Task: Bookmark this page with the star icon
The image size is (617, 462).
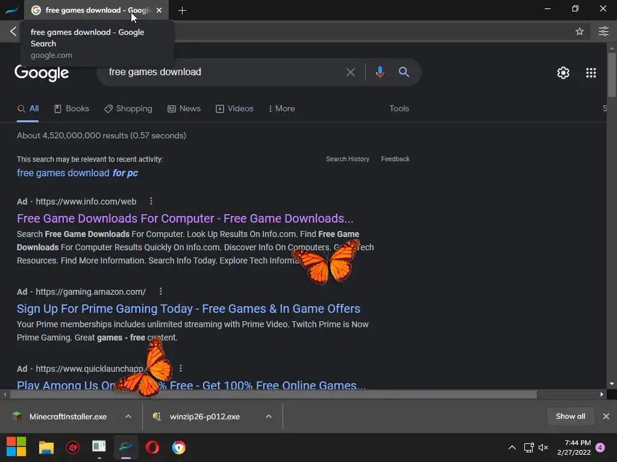Action: click(579, 31)
